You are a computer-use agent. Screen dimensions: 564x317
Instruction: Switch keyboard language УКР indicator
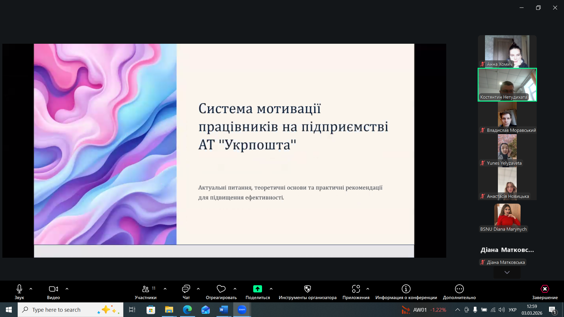[512, 310]
